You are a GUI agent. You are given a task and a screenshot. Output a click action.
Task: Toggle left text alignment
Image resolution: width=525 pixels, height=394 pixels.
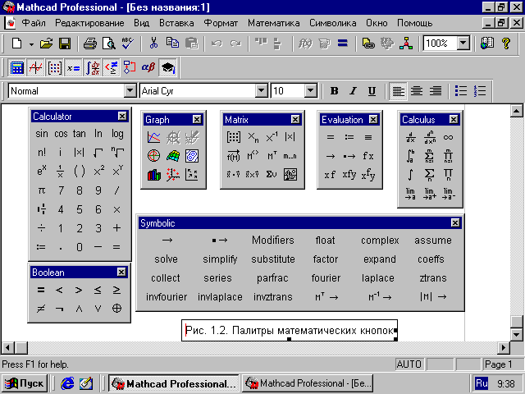coord(398,91)
